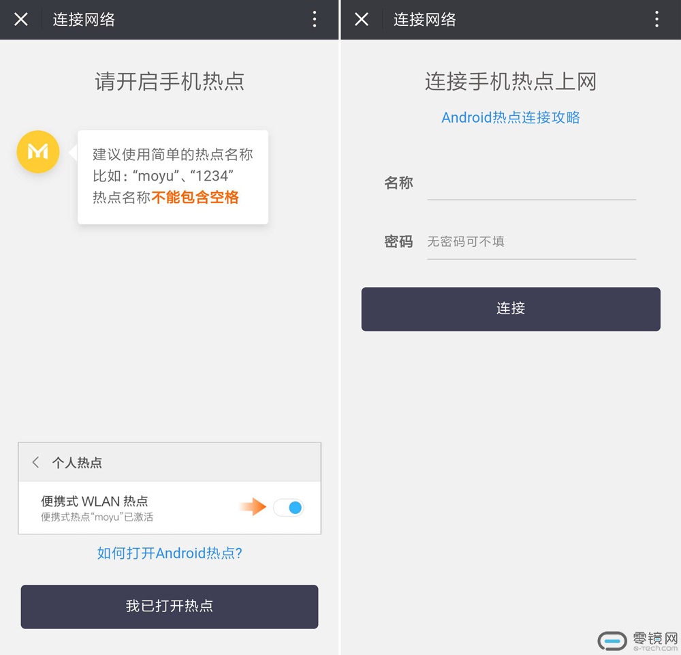Close the hotspot setup screen on the left
This screenshot has width=681, height=655.
click(21, 19)
